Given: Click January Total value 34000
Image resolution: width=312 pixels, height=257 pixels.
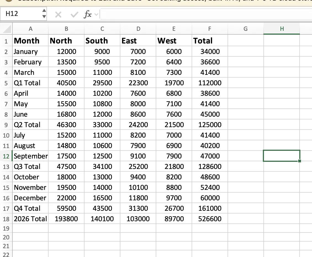Looking at the screenshot, I should coord(210,51).
